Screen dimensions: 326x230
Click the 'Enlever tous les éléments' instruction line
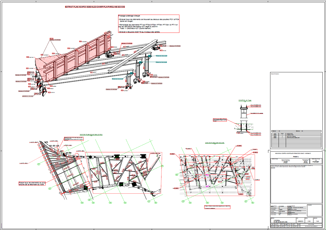point(149,19)
